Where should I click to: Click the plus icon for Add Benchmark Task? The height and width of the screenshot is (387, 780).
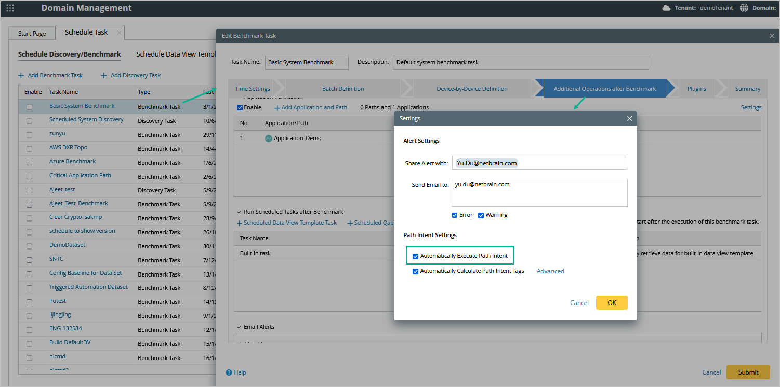click(x=21, y=76)
